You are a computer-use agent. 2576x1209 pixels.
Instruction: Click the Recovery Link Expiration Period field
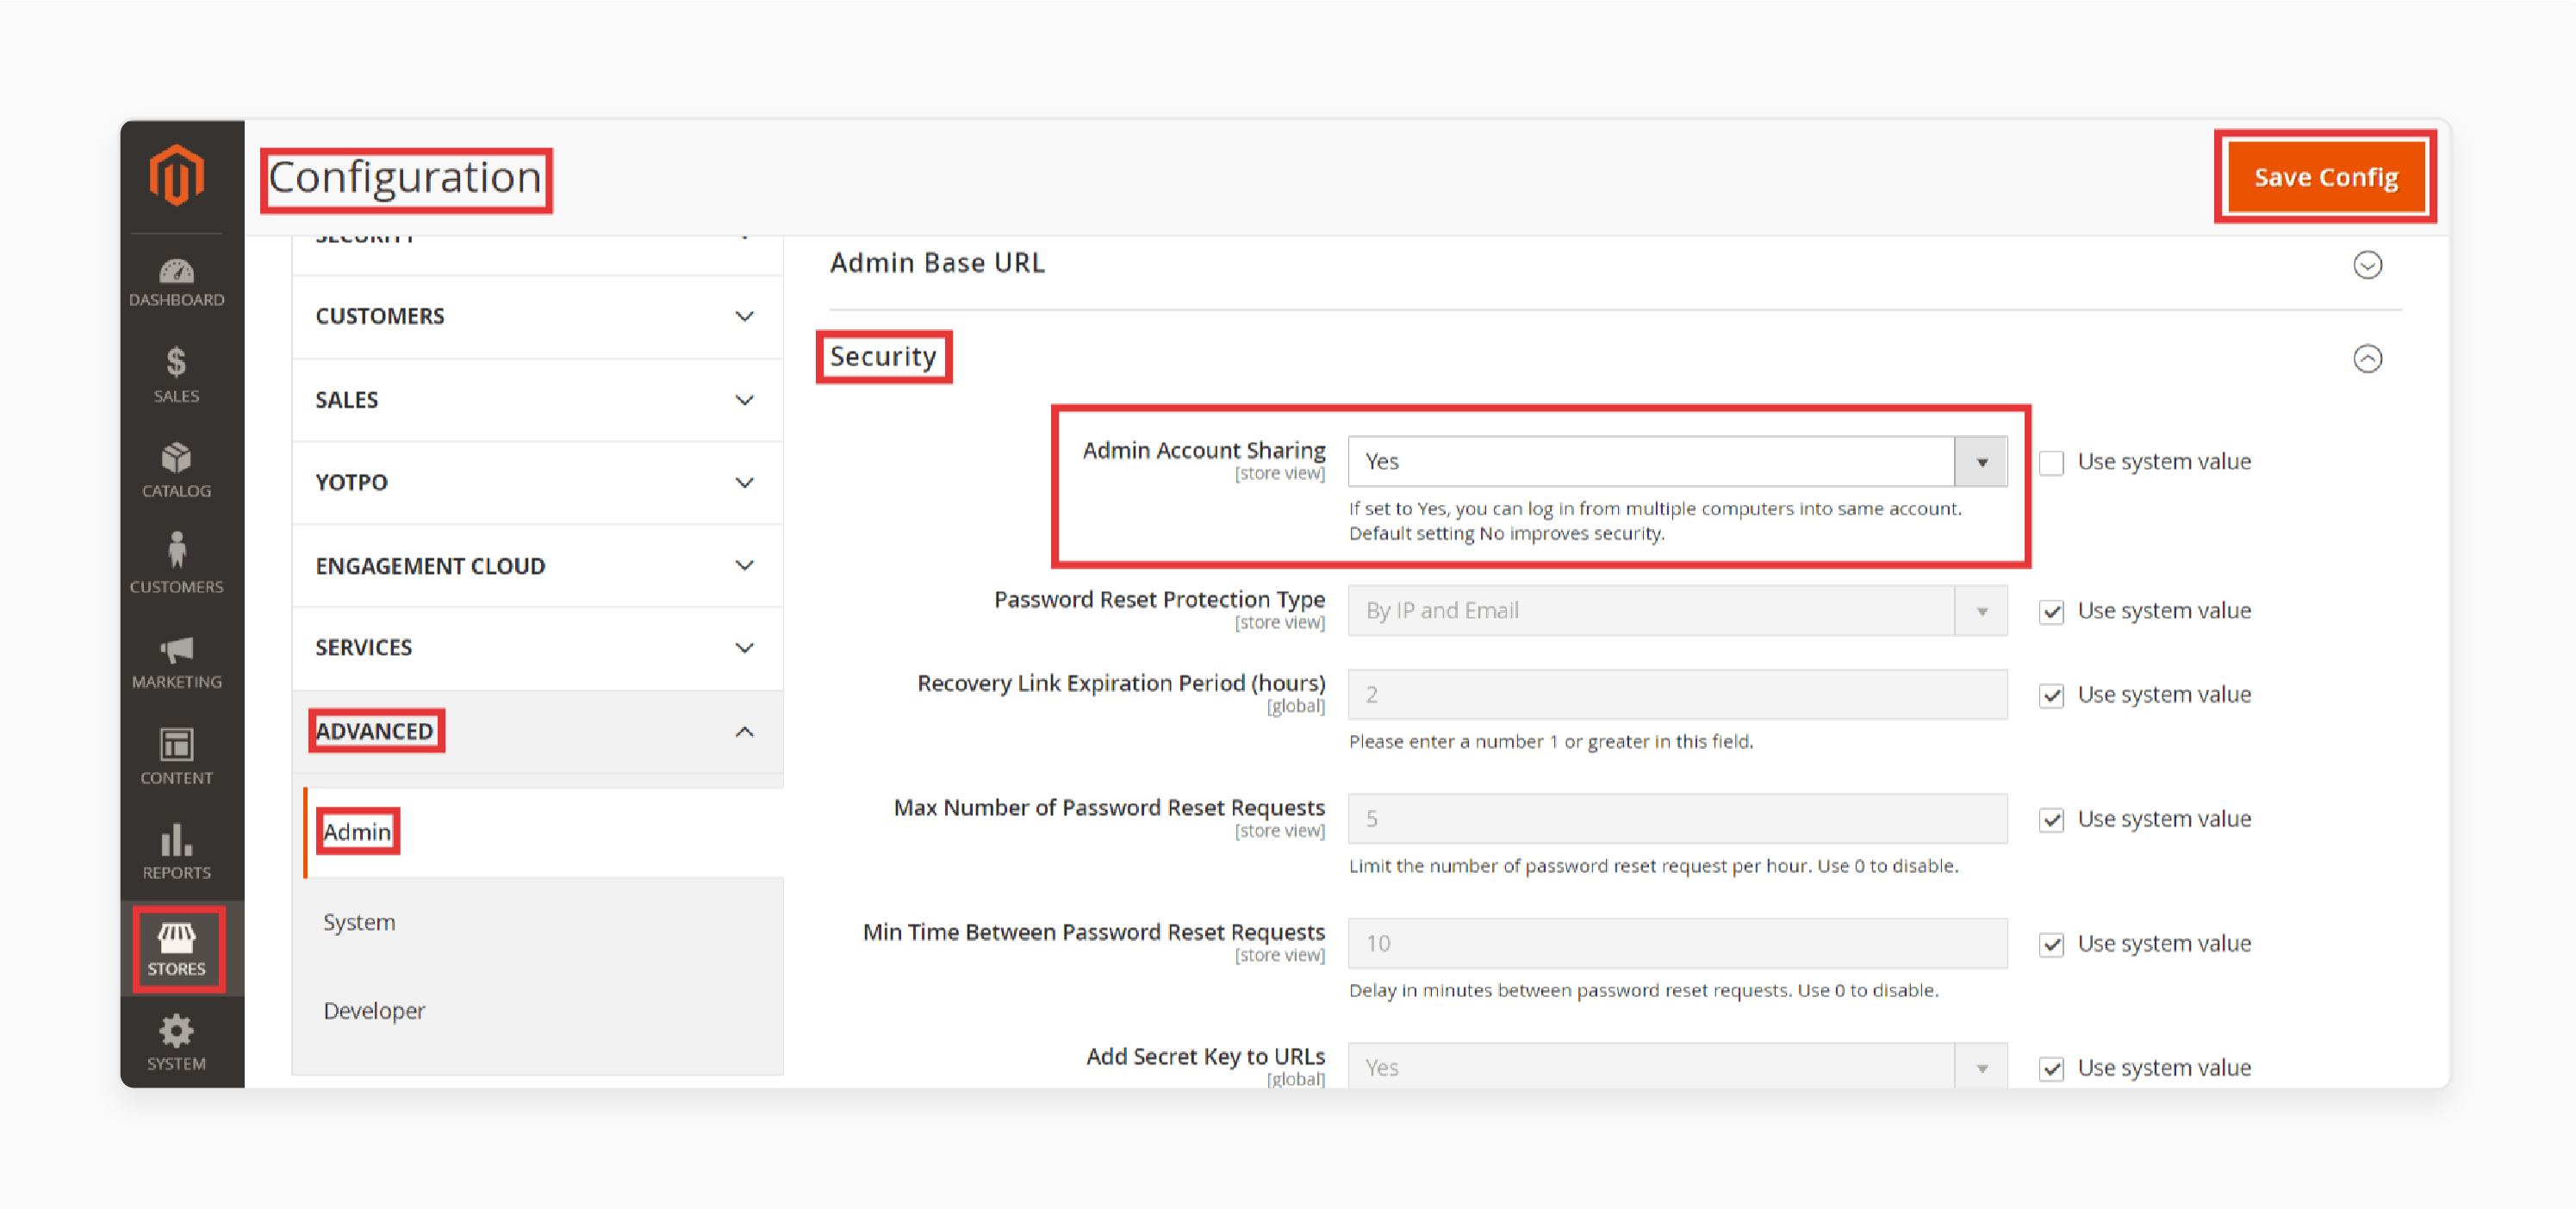coord(1677,695)
